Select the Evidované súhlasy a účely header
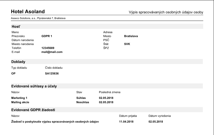 (x=34, y=86)
